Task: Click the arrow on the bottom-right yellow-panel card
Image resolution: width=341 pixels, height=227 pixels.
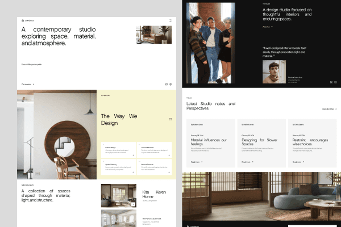Action: click(x=169, y=173)
